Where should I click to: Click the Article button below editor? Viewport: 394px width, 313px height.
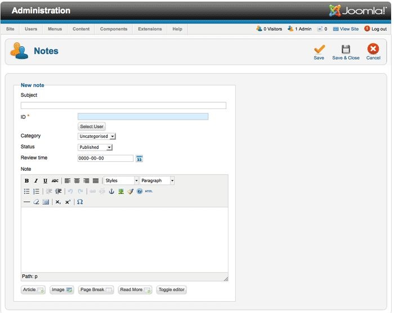point(33,289)
